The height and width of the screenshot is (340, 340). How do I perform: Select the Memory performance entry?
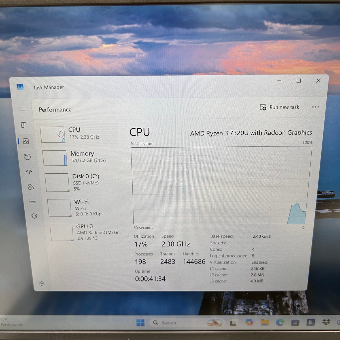pos(81,157)
